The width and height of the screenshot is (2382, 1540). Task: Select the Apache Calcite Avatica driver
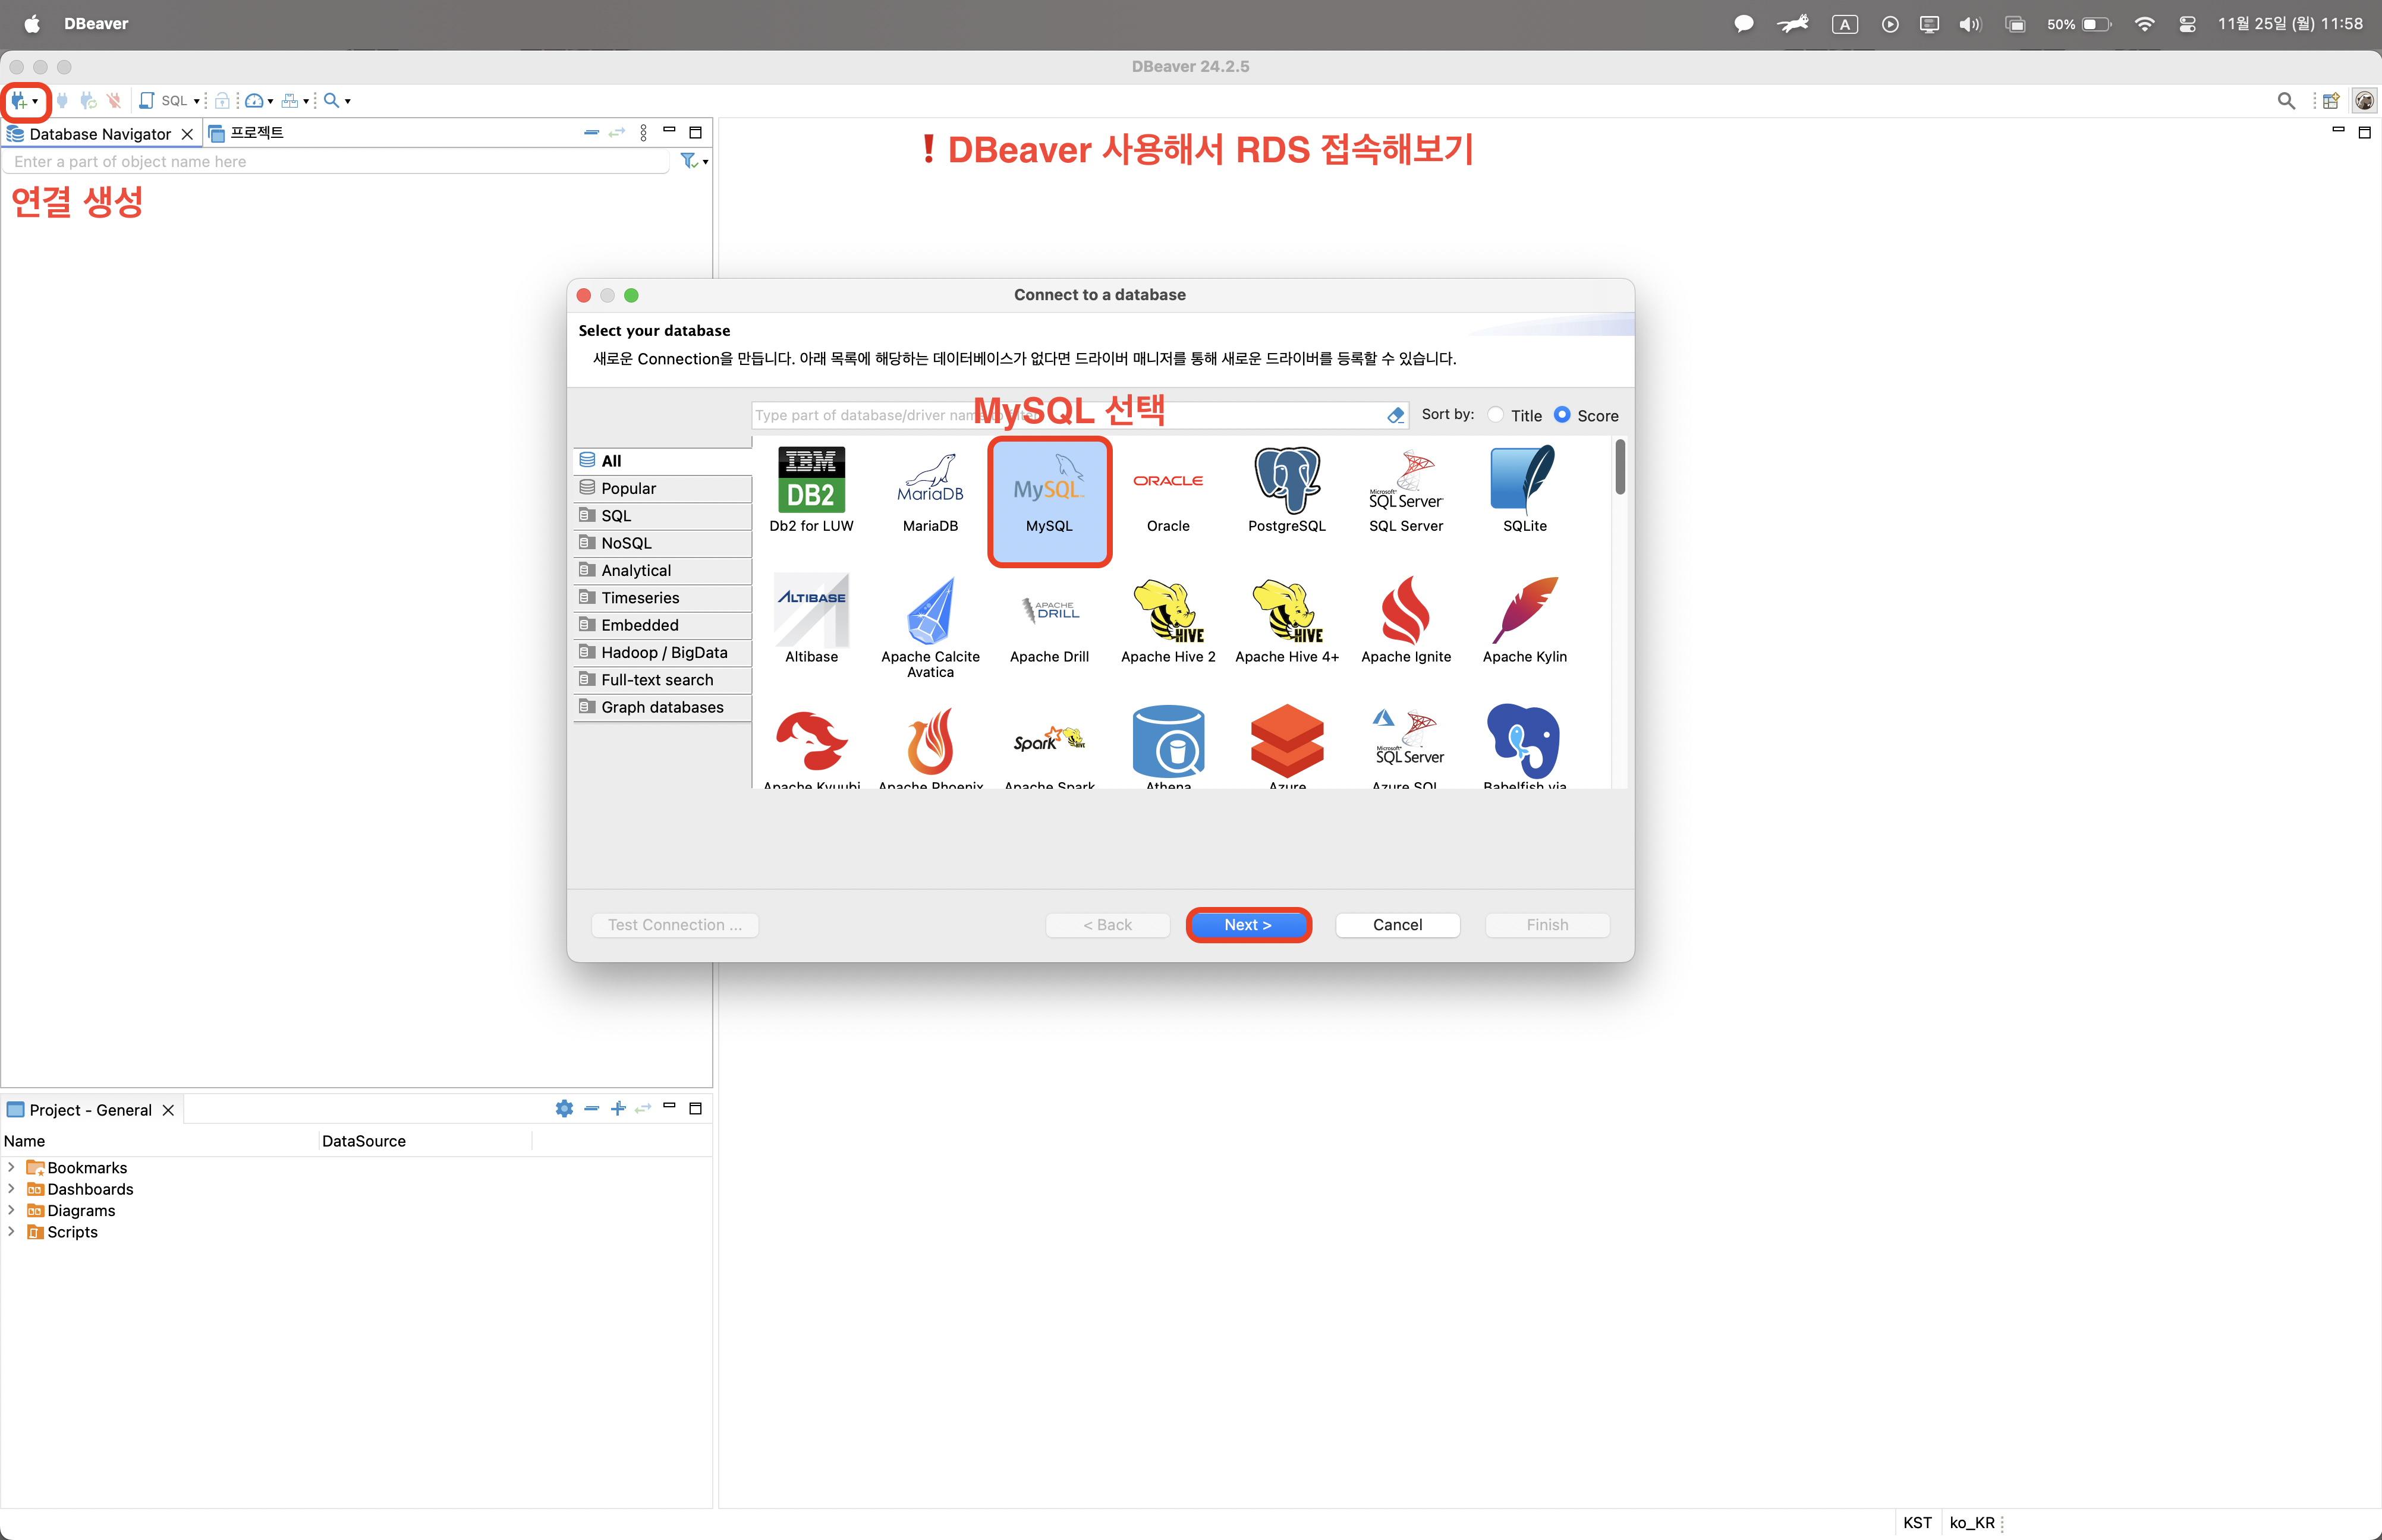930,627
